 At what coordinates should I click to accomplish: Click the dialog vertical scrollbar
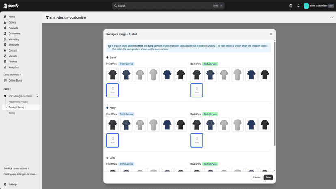(x=274, y=94)
